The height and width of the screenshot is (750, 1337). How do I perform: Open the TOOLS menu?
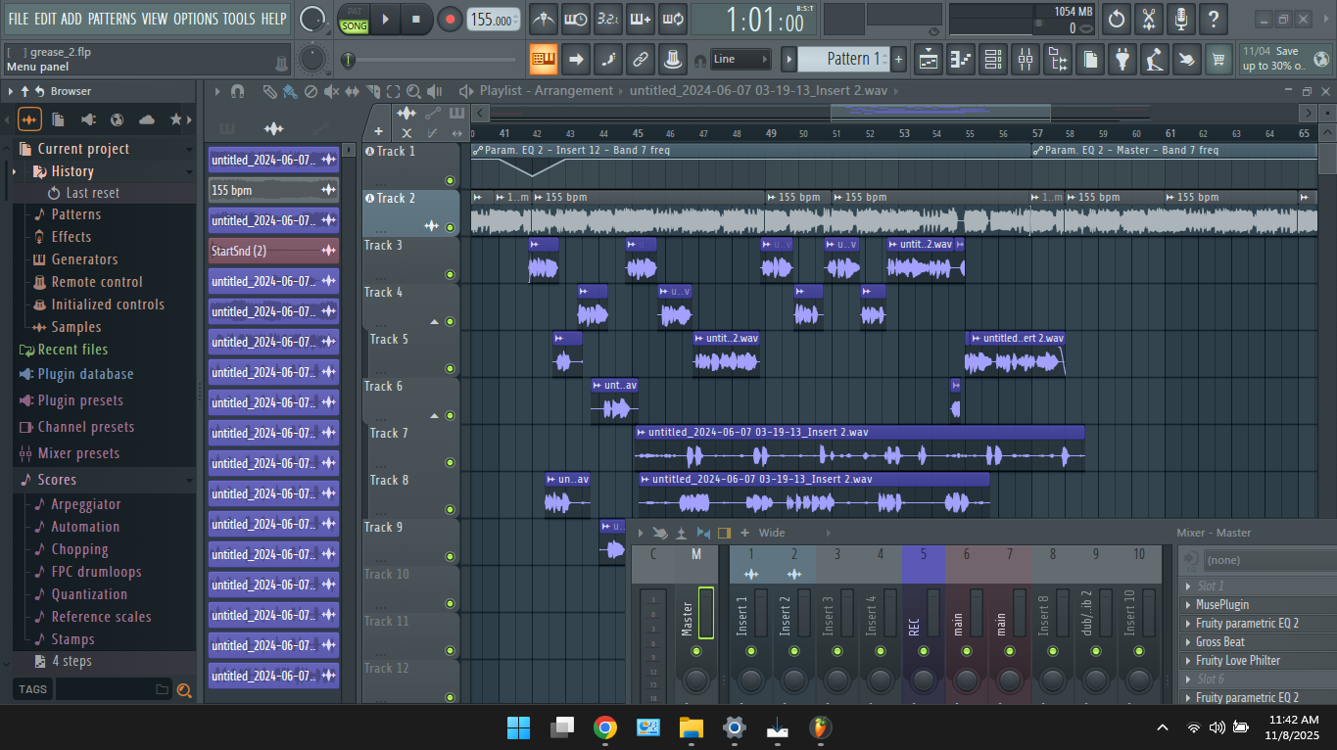pos(239,19)
